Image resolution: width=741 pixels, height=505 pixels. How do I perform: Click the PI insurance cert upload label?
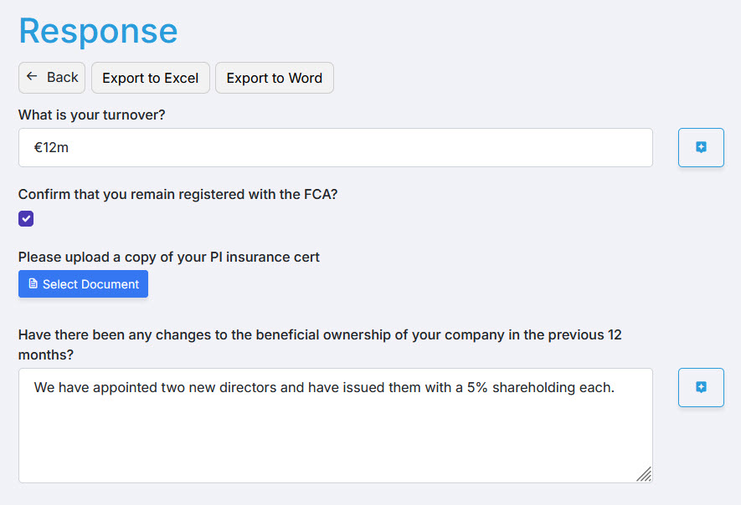(169, 257)
